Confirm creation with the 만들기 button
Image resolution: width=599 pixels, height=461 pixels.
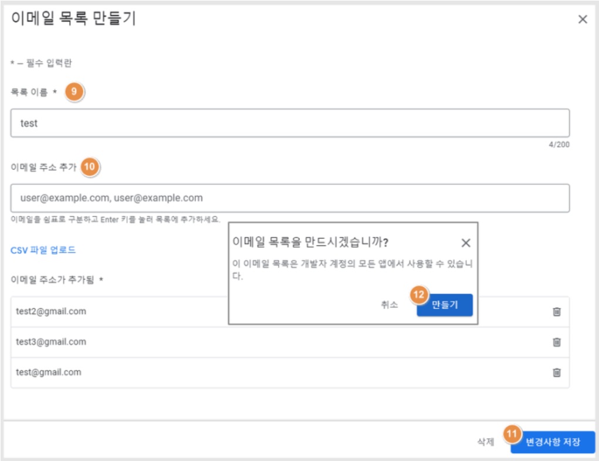pyautogui.click(x=445, y=305)
